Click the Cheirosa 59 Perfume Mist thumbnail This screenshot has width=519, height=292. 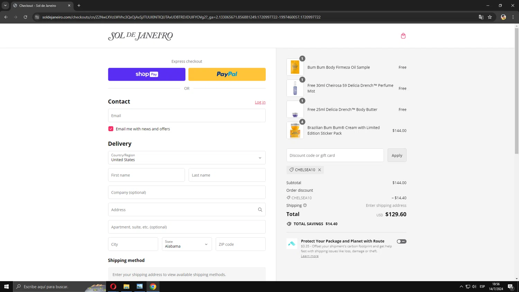(295, 88)
